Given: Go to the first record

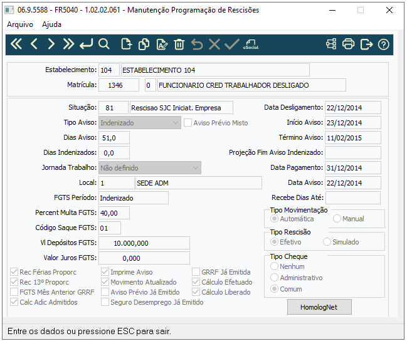Looking at the screenshot, I should click(16, 44).
